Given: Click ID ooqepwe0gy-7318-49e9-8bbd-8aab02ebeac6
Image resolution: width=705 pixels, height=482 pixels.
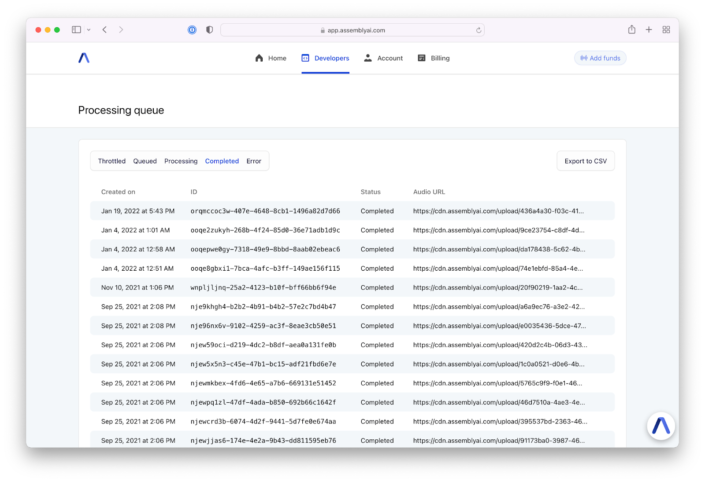Looking at the screenshot, I should (265, 249).
